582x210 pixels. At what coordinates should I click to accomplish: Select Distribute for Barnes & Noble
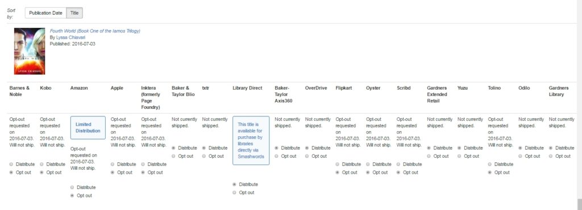(11, 164)
